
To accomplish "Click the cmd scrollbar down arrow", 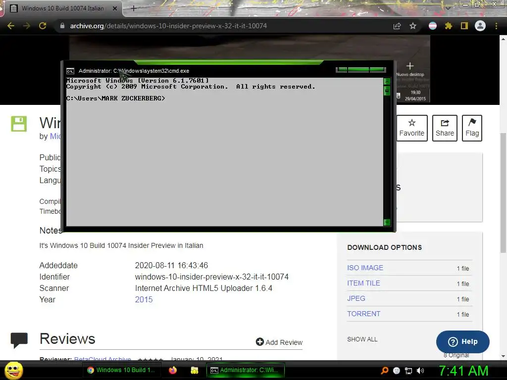I will [x=387, y=222].
